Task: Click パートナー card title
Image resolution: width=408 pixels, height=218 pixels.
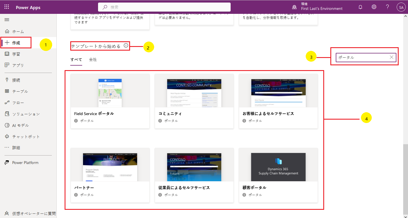Action: (84, 188)
